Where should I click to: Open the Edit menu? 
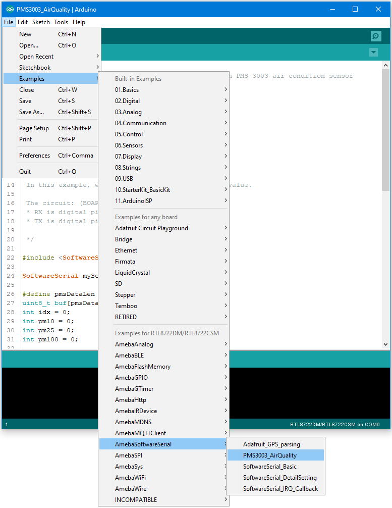(x=23, y=22)
